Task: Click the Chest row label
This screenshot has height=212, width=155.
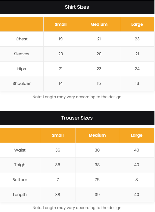Action: [21, 39]
